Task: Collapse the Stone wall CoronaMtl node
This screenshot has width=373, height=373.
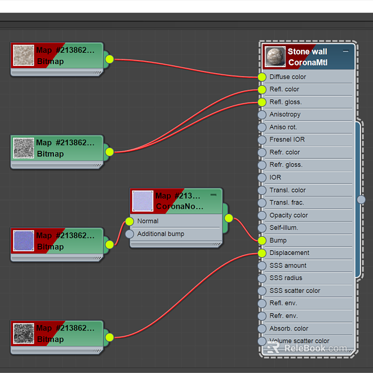Action: 345,51
